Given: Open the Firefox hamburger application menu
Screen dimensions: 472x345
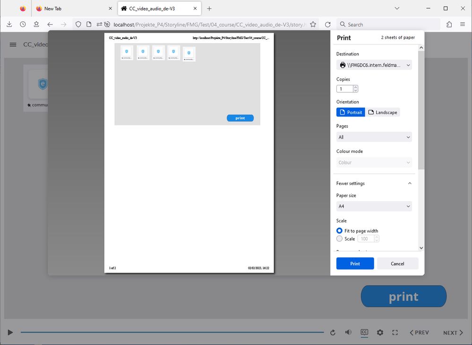Looking at the screenshot, I should pyautogui.click(x=462, y=25).
